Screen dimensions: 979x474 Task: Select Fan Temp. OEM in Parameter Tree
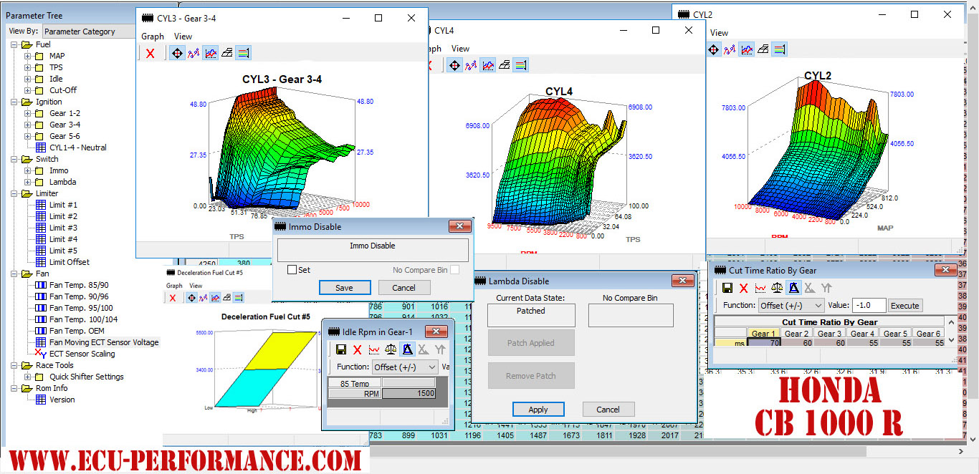77,331
